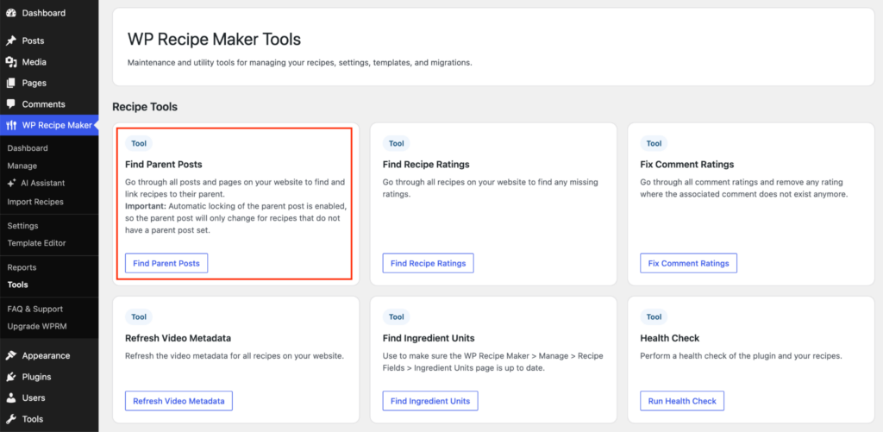Click the Tool badge on Find Parent Posts card
Screen dimensions: 883x432
(139, 144)
